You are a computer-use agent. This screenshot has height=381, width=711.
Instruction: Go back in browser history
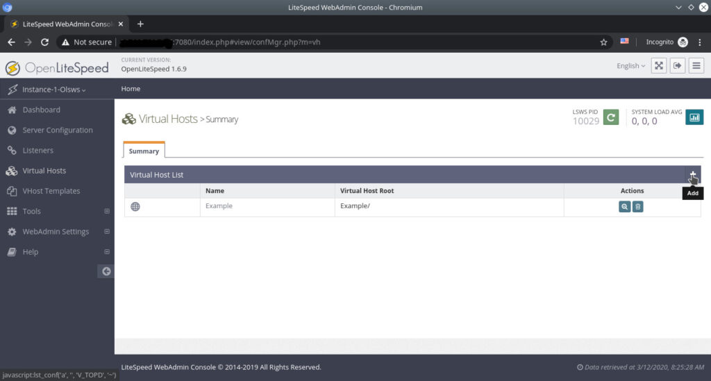[11, 42]
